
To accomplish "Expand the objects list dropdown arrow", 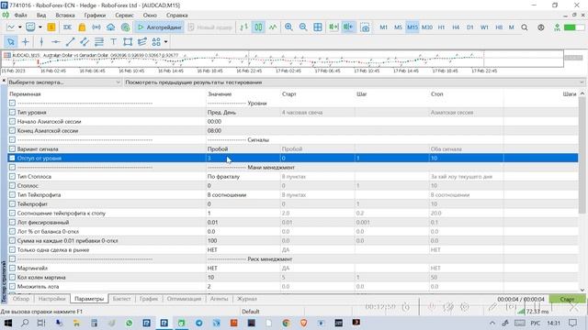I will [165, 41].
